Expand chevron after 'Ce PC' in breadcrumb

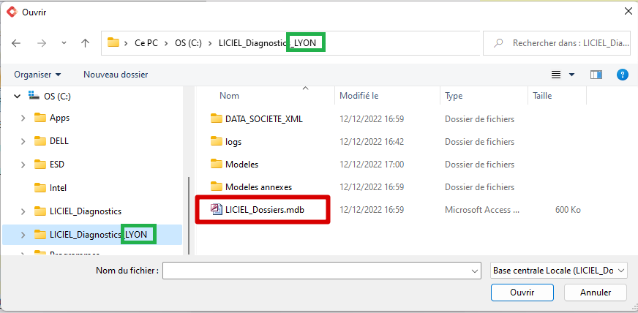[166, 43]
